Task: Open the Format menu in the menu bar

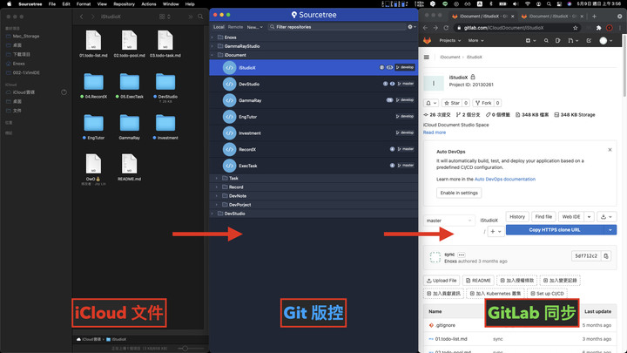Action: click(84, 4)
